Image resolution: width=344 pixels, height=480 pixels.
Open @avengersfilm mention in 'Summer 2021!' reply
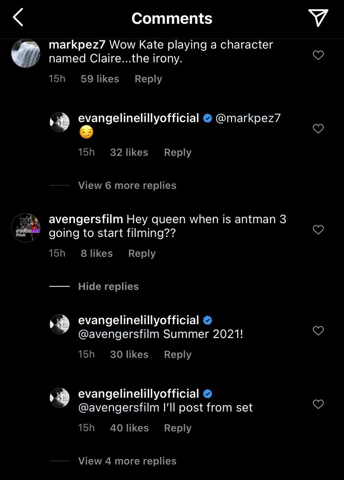tap(119, 334)
